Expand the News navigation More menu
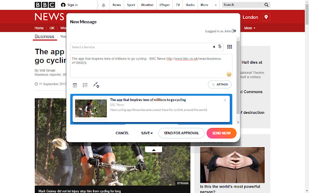Viewport: 309px width, 193px height. pos(250,28)
